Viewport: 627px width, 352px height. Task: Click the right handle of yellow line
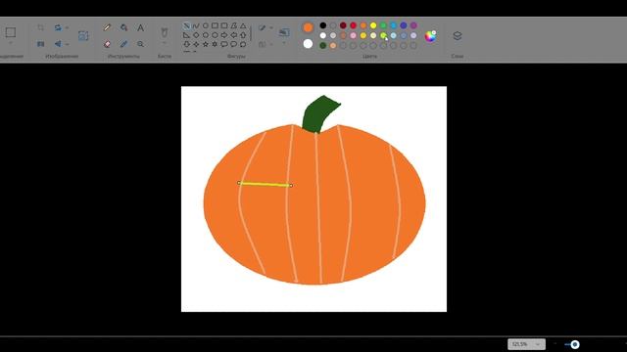[291, 185]
